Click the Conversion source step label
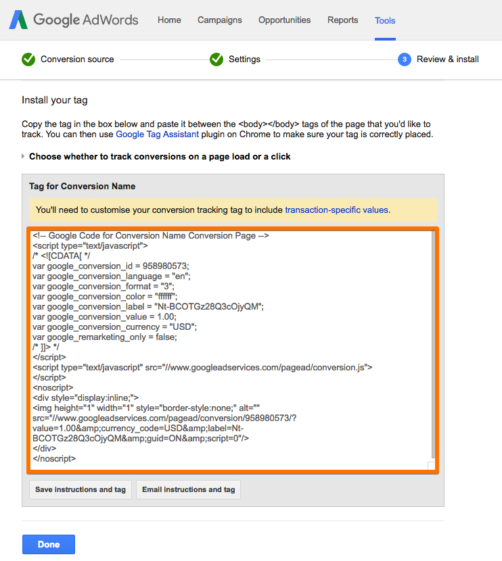Screen dimensions: 502x561 pyautogui.click(x=77, y=59)
